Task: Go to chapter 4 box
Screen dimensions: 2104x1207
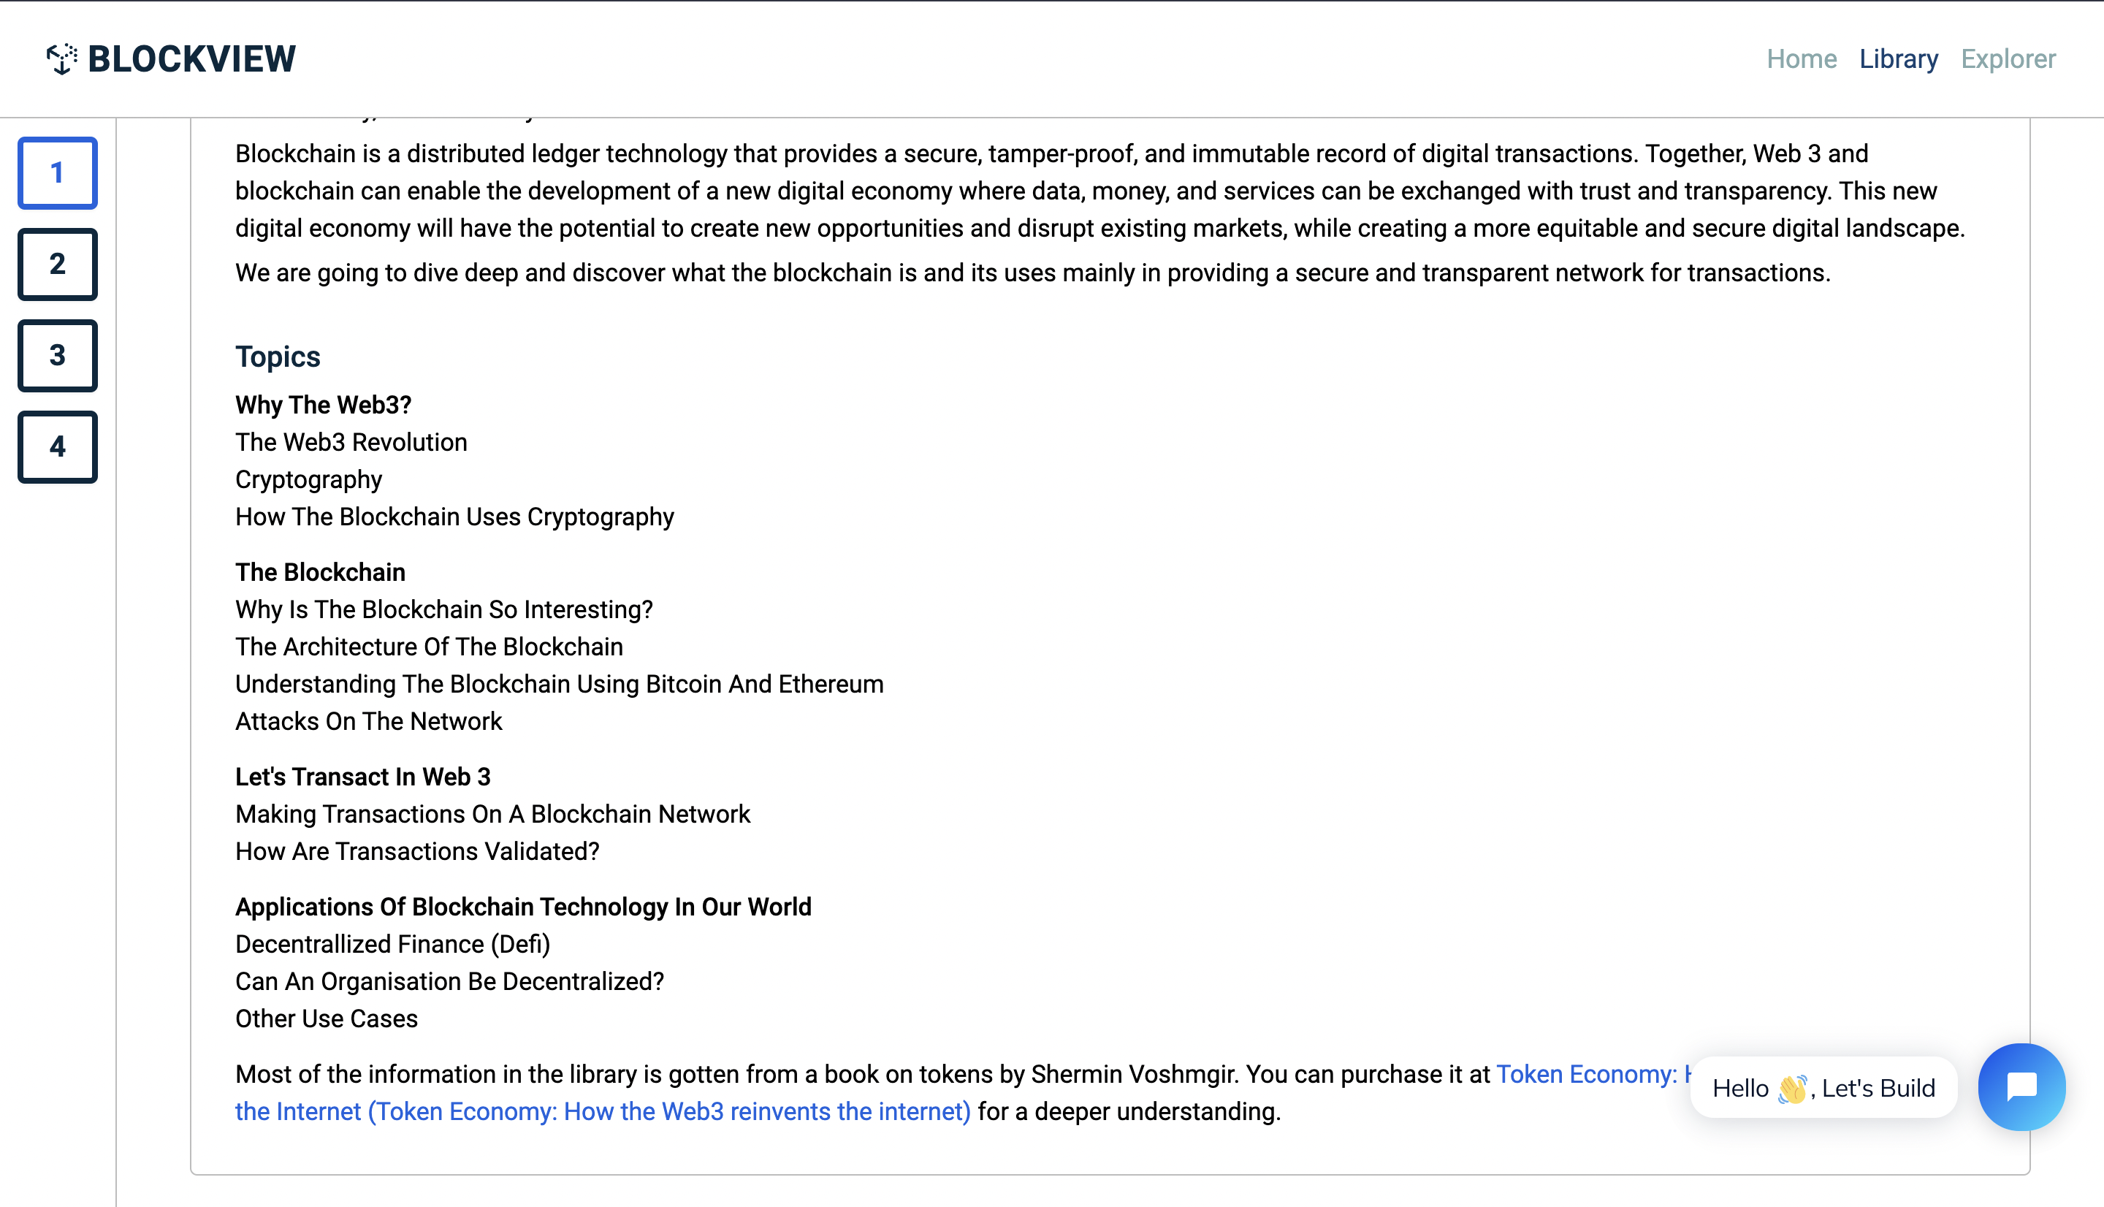Action: click(57, 447)
